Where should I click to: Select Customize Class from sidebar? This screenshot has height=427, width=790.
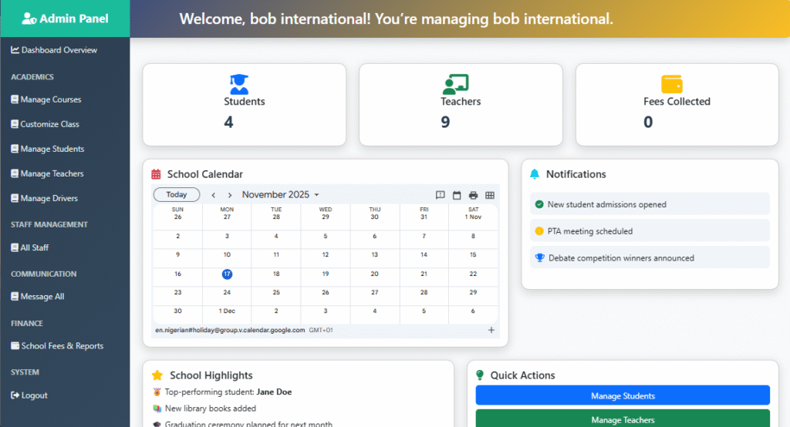[49, 124]
